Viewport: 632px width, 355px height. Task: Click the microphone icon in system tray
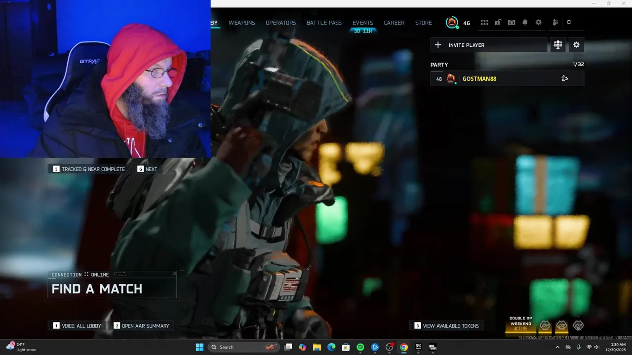point(578,347)
